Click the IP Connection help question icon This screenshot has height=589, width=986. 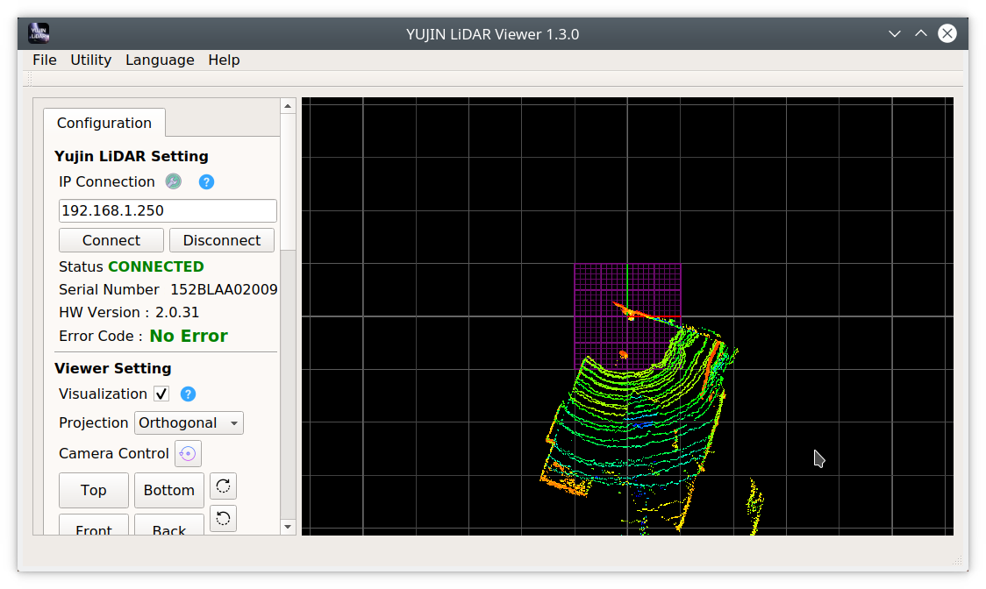[x=206, y=181]
